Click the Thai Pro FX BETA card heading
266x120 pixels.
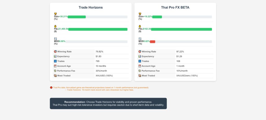175,7
